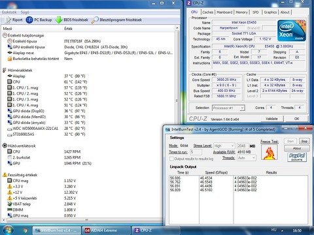Click the Burkolatba behatolás történt lock icon

(x=10, y=59)
